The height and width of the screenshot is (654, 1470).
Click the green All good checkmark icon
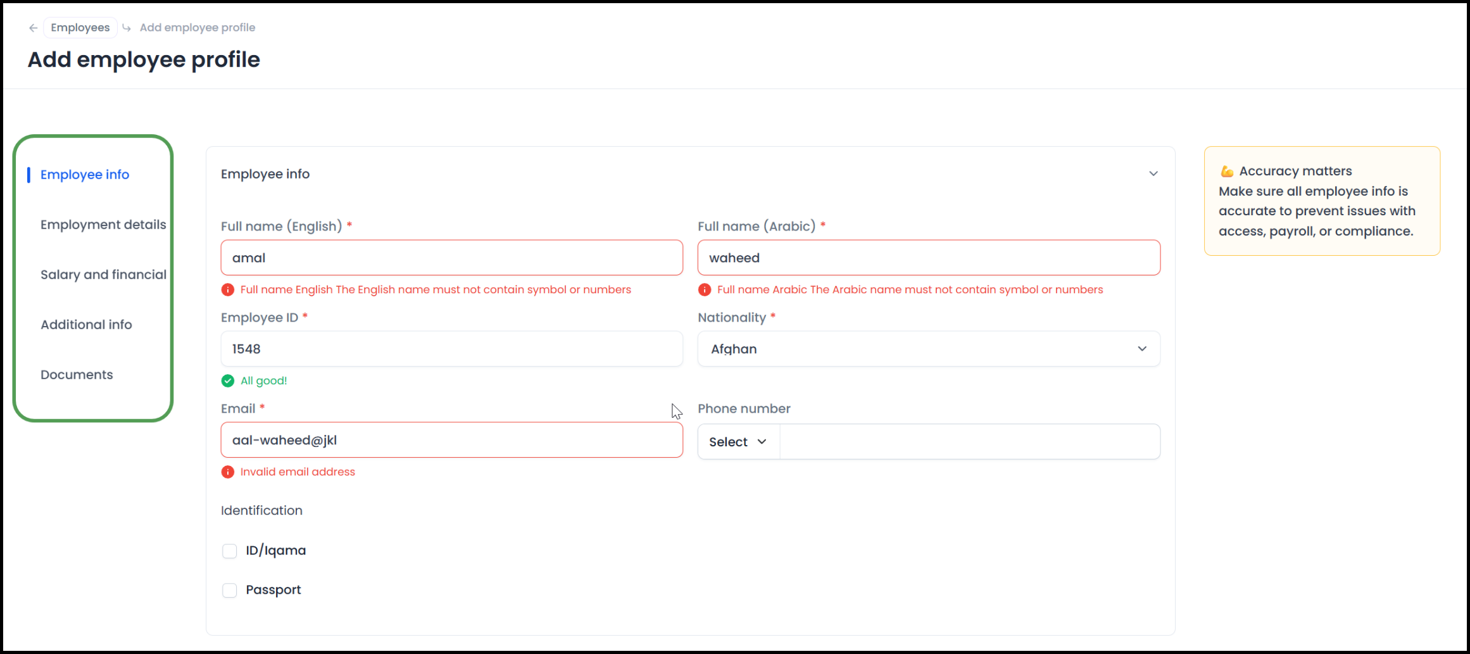click(228, 381)
